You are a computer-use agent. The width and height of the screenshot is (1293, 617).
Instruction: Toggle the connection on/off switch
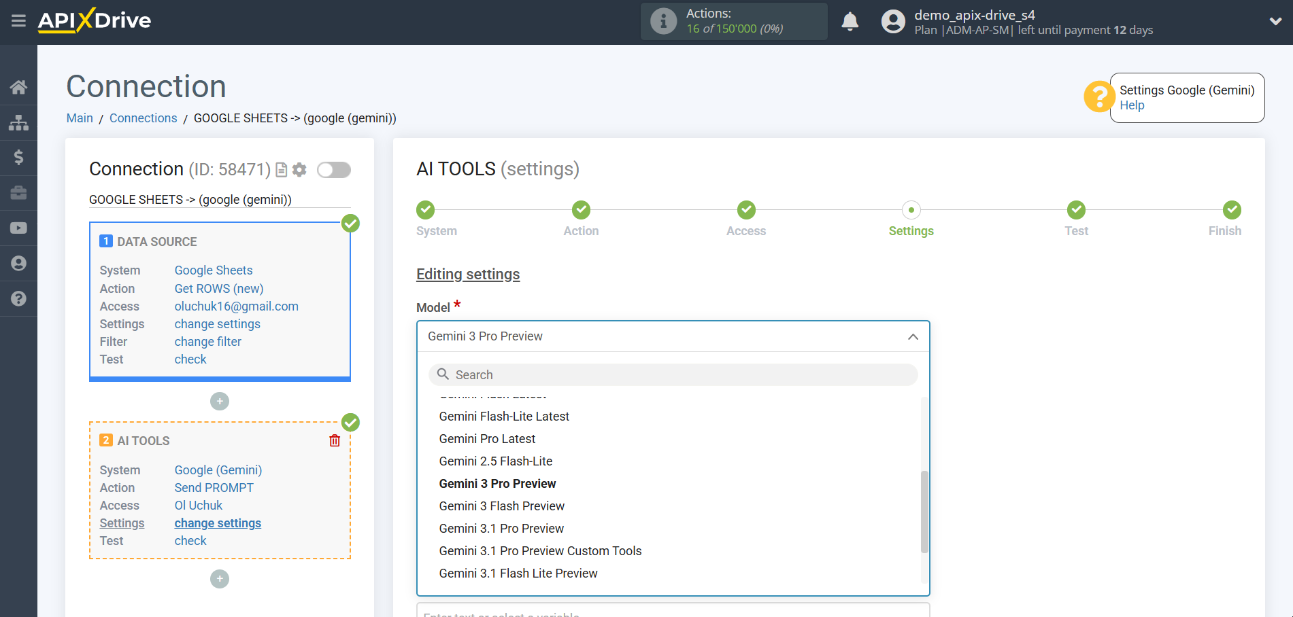pyautogui.click(x=334, y=170)
